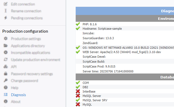Viewport: 174px width, 107px height.
Task: Click the green check beside MsSQL Server SRV
Action: 78,100
